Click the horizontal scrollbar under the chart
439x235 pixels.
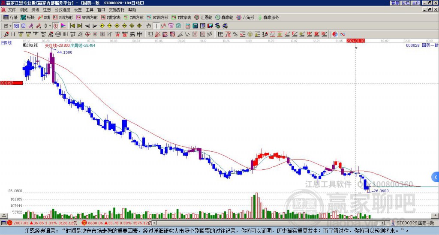(268, 223)
